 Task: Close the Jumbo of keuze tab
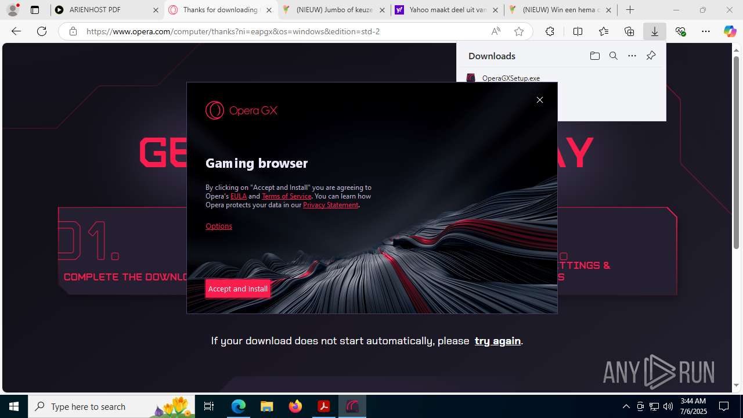(x=382, y=10)
